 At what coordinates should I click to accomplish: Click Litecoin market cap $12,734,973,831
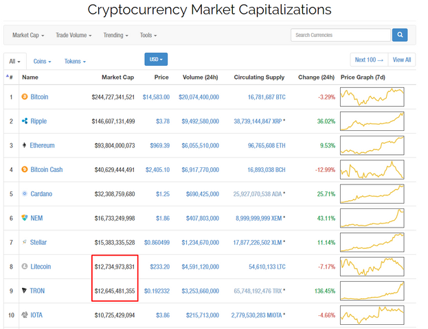(x=115, y=267)
